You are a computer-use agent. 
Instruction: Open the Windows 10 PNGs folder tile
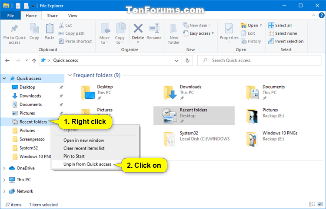(x=272, y=139)
